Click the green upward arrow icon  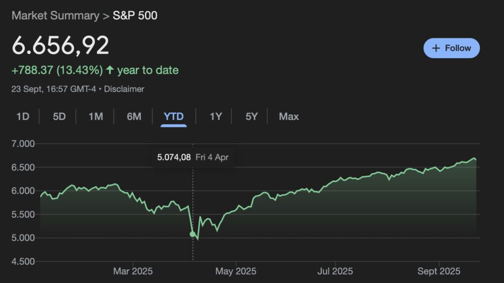coord(110,70)
